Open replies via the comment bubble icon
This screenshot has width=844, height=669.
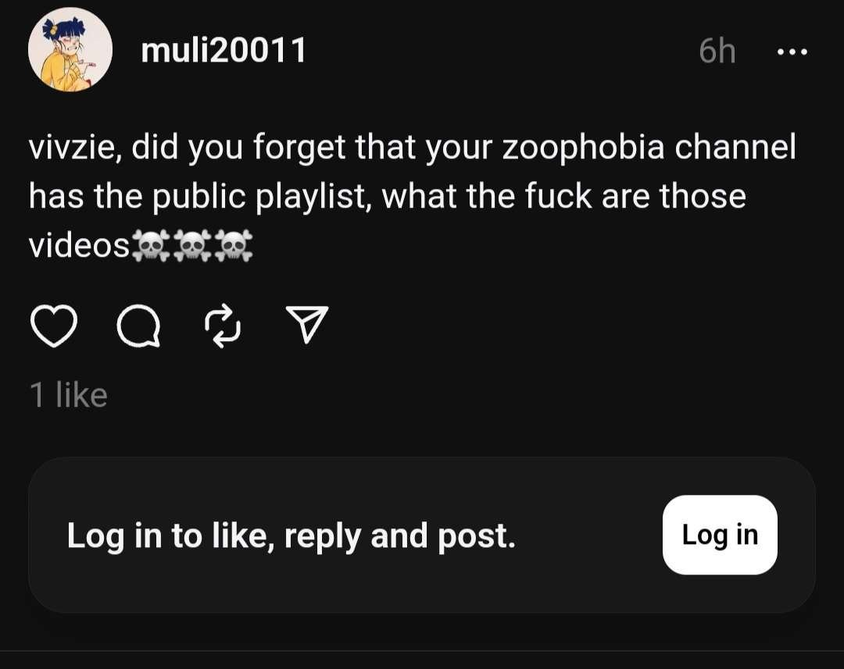click(x=139, y=326)
